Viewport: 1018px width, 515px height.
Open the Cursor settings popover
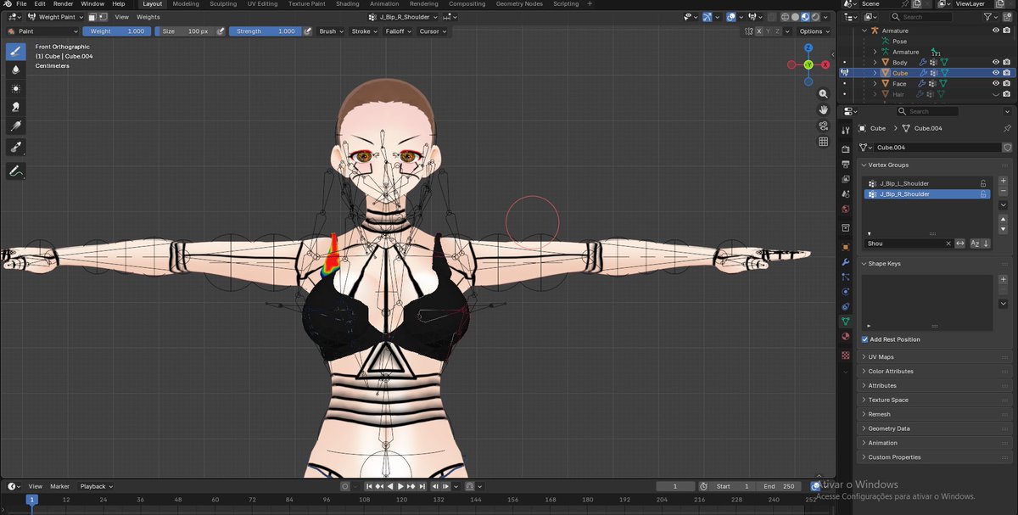pyautogui.click(x=432, y=31)
